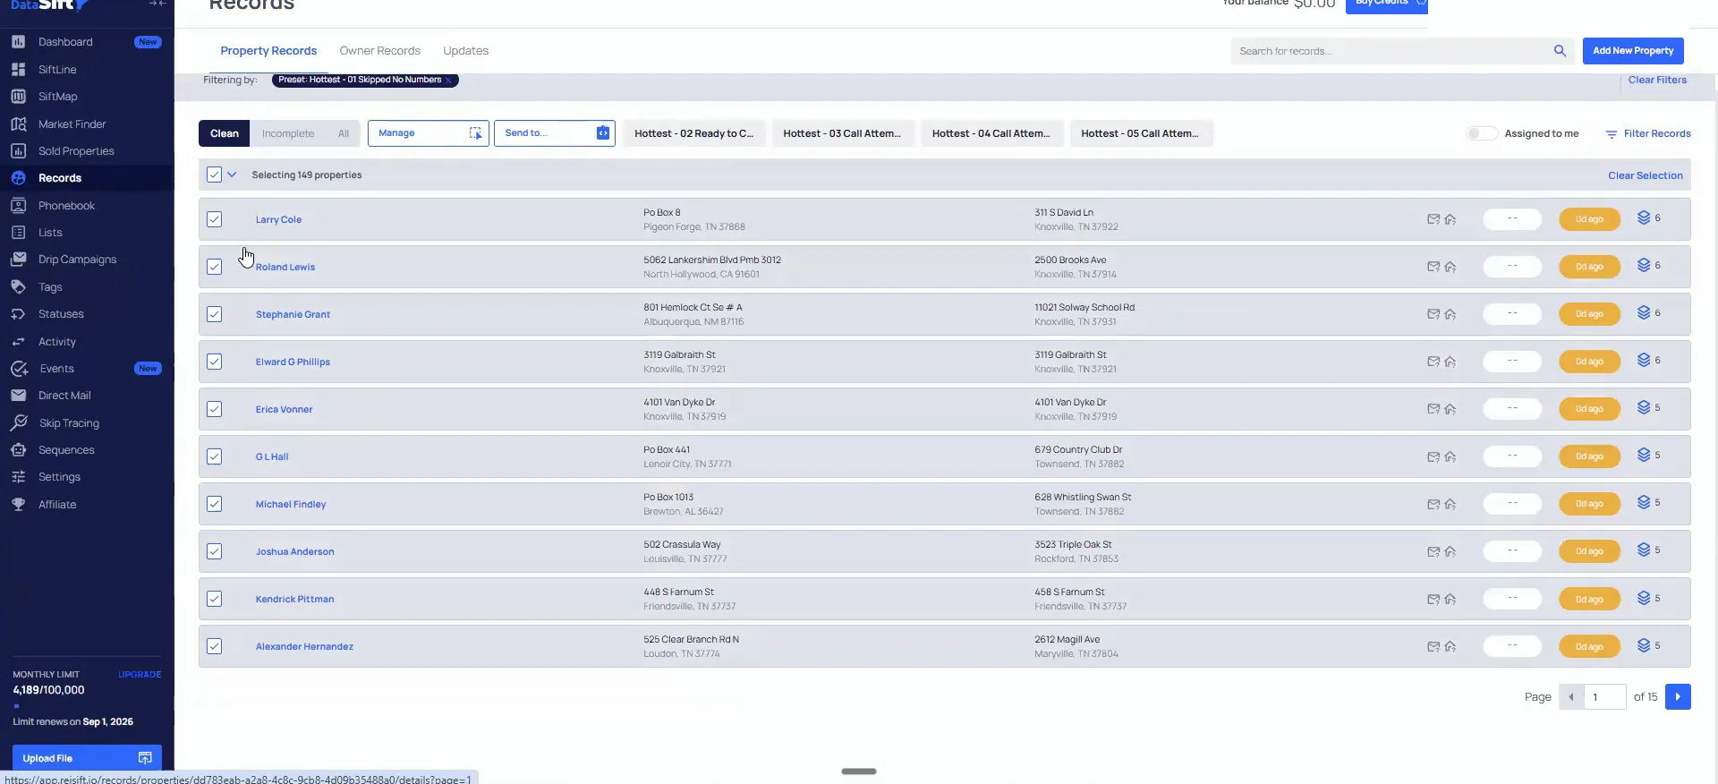Click the Upload File icon
Viewport: 1718px width, 784px height.
pyautogui.click(x=145, y=758)
